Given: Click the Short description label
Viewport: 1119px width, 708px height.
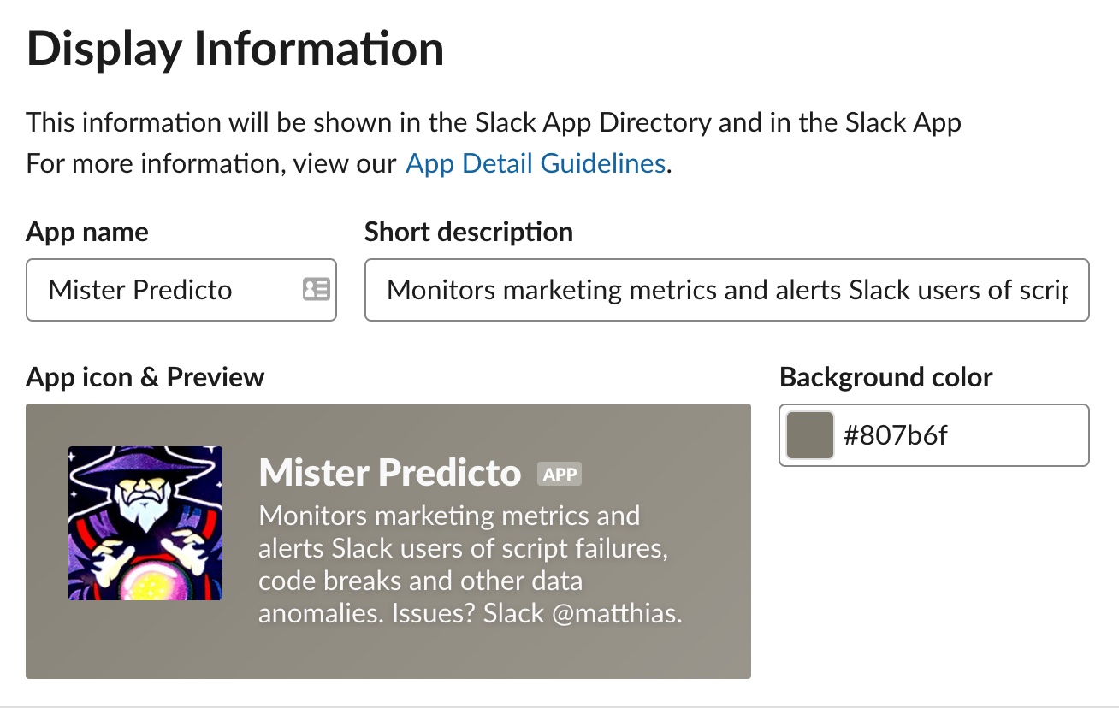Looking at the screenshot, I should 468,232.
